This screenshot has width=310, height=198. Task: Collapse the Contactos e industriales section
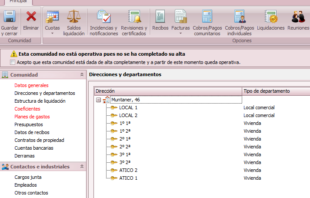pos(82,167)
